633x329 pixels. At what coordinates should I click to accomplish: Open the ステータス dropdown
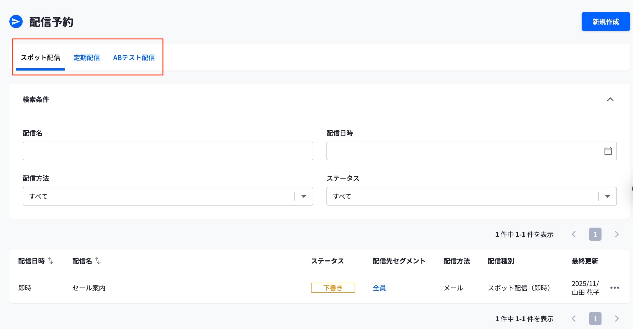tap(607, 196)
